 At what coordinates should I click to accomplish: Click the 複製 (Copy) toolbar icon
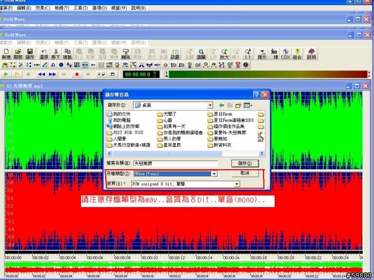67,54
